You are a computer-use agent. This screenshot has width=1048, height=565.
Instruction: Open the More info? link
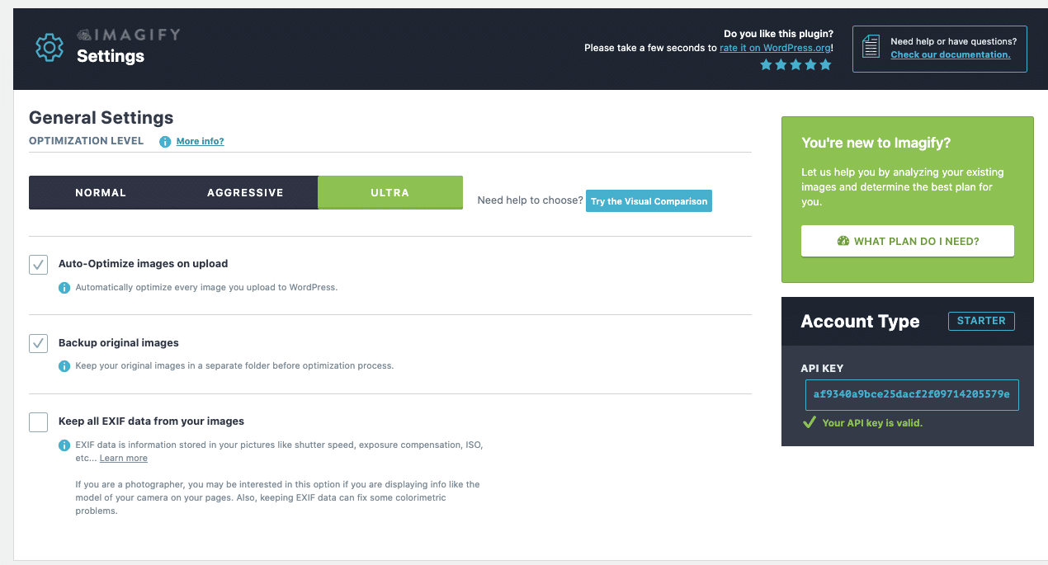200,142
